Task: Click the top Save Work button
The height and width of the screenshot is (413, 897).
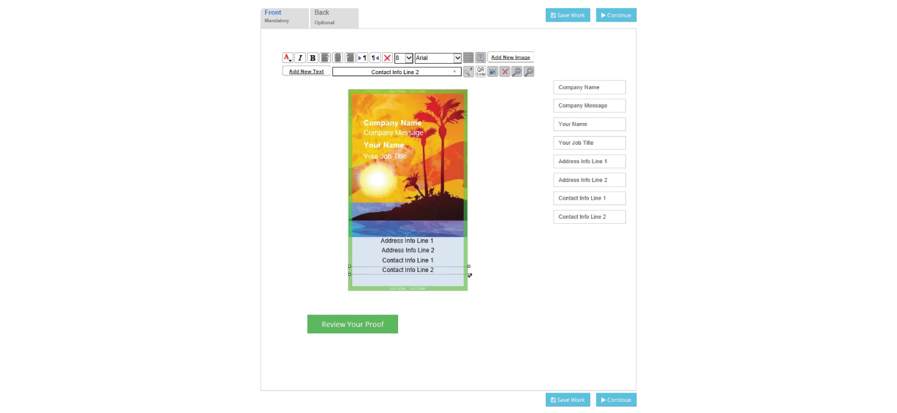Action: click(568, 15)
